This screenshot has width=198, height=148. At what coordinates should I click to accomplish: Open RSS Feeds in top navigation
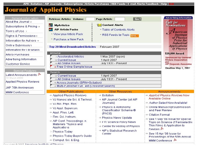118,4
